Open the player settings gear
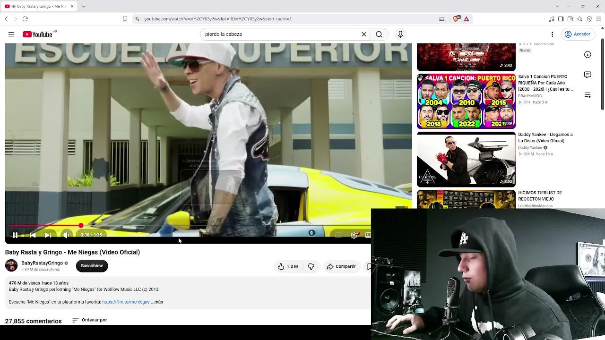 [354, 235]
